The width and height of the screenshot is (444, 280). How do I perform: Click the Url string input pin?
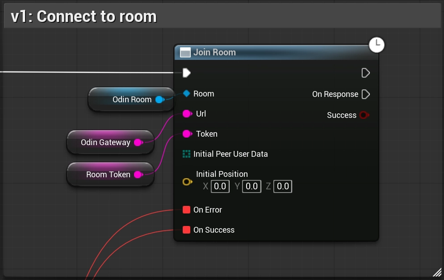coord(187,113)
